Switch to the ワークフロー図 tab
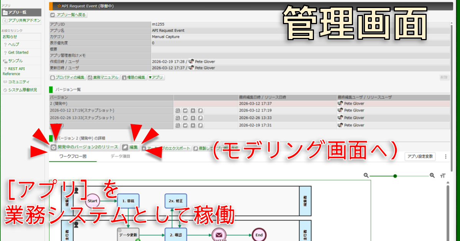This screenshot has width=460, height=241. click(73, 156)
